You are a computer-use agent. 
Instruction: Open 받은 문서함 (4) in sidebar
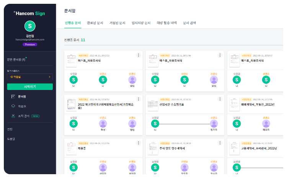[x=16, y=59]
